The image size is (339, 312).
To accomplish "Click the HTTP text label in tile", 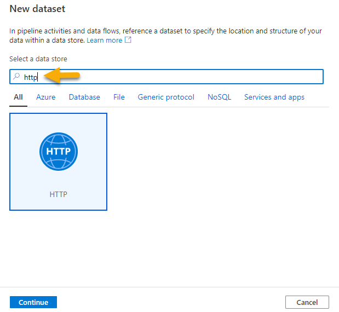I will coord(59,194).
